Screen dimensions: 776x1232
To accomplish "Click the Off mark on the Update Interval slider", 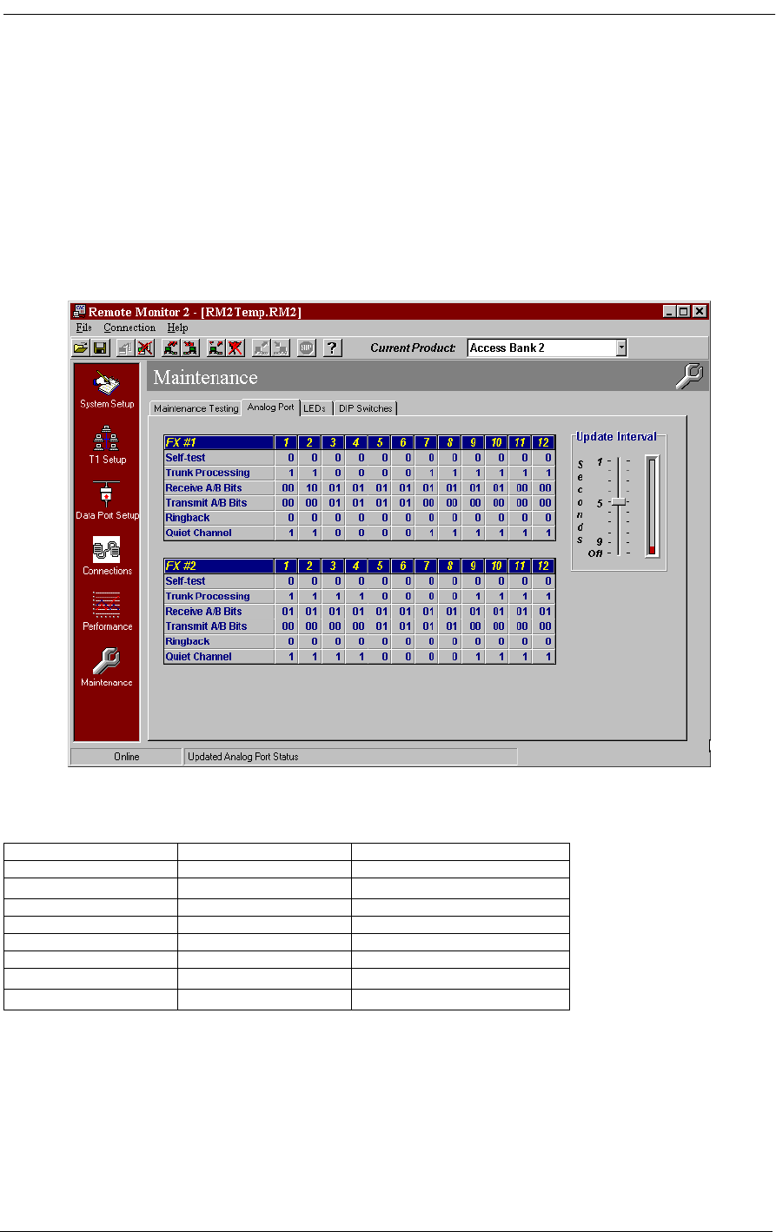I will 594,553.
